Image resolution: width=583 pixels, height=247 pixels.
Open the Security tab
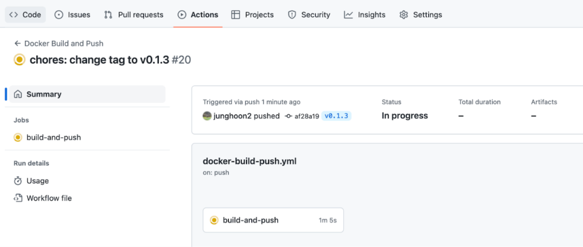pyautogui.click(x=309, y=15)
